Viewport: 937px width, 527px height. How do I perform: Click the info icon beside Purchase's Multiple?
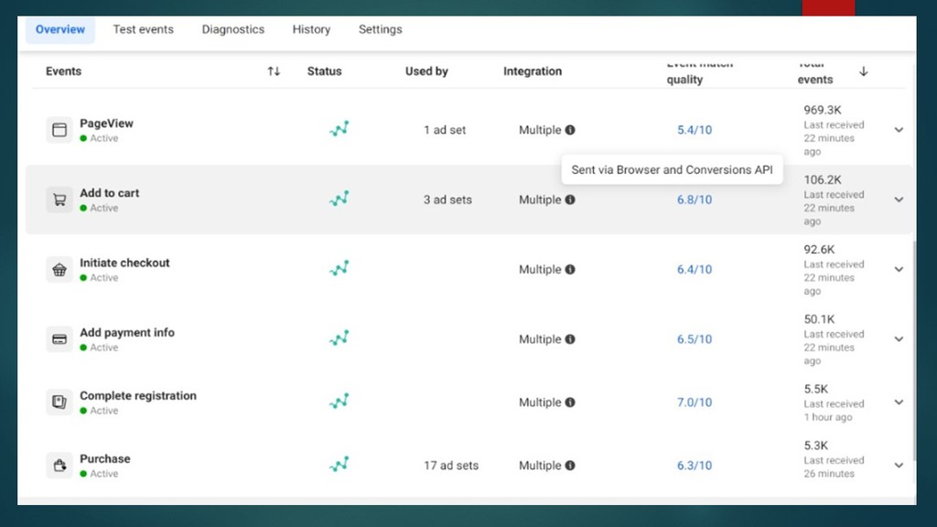(x=570, y=466)
